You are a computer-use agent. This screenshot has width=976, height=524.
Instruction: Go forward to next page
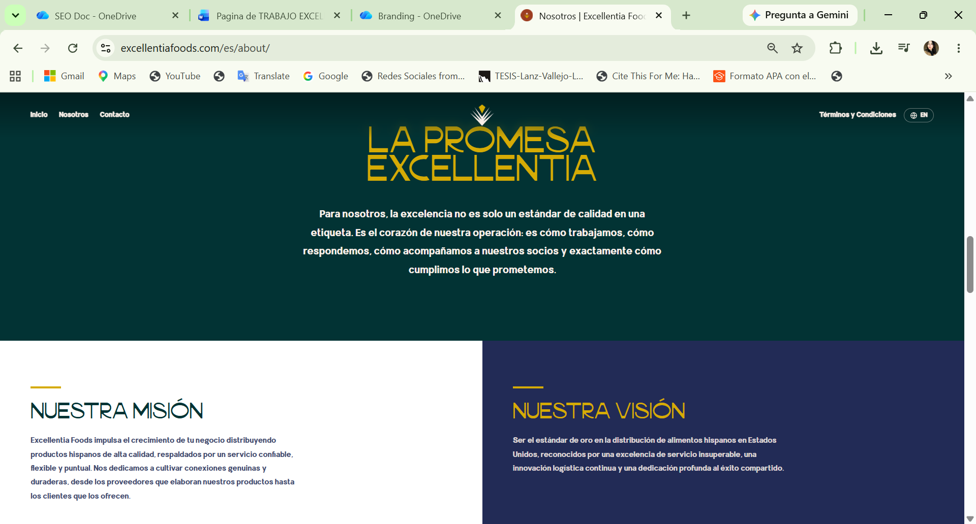click(45, 48)
